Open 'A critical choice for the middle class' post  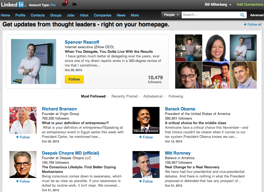tap(196, 123)
